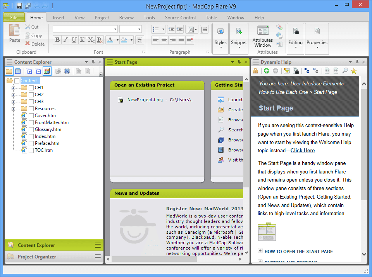The width and height of the screenshot is (372, 277).
Task: Click the help thumbnail image in Dynamic Help
Action: (267, 231)
